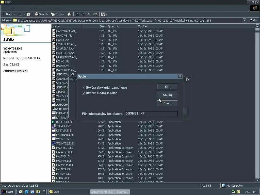Sort by the Modified column header

tap(152, 26)
